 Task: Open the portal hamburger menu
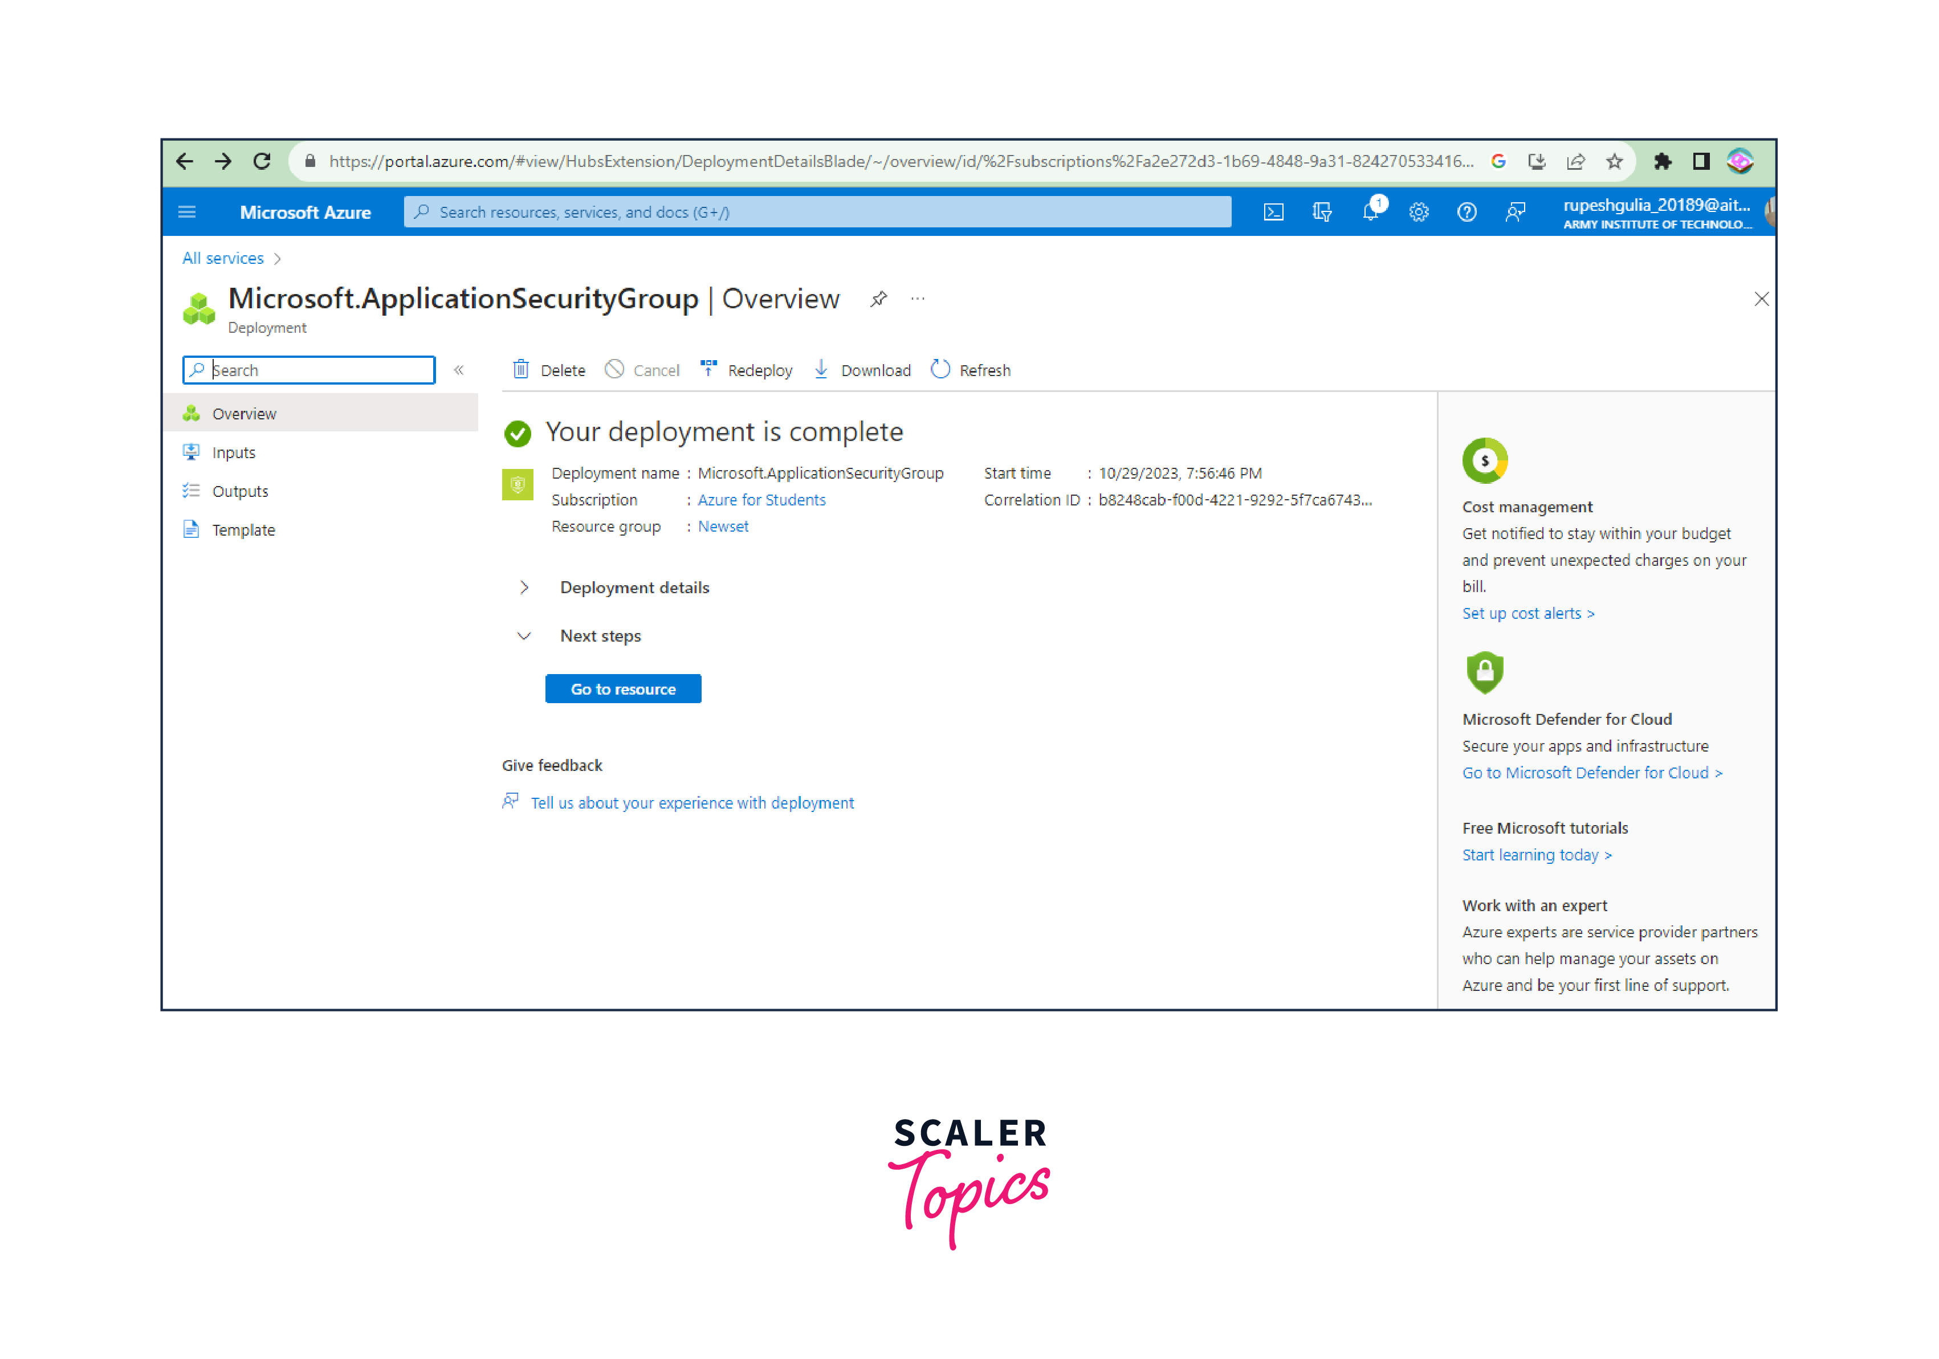click(x=188, y=212)
